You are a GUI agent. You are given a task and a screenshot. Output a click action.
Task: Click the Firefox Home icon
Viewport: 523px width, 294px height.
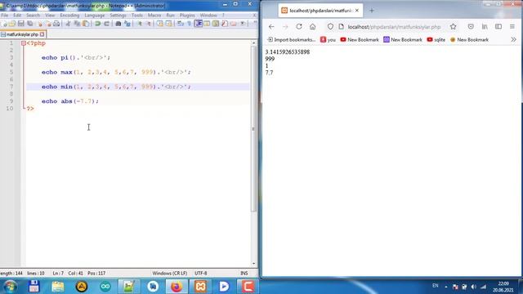(312, 27)
